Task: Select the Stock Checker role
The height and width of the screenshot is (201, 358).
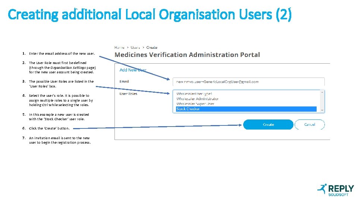Action: [x=246, y=109]
